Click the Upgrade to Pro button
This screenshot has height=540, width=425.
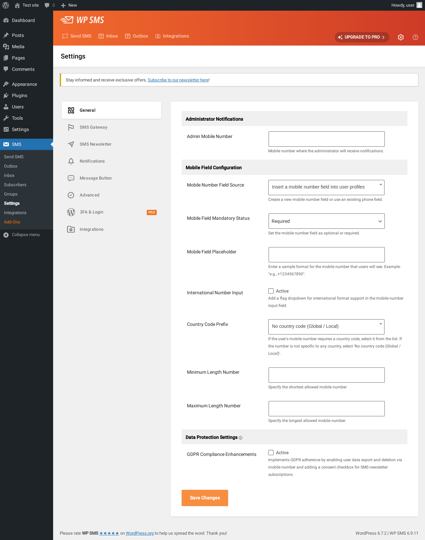[x=362, y=37]
